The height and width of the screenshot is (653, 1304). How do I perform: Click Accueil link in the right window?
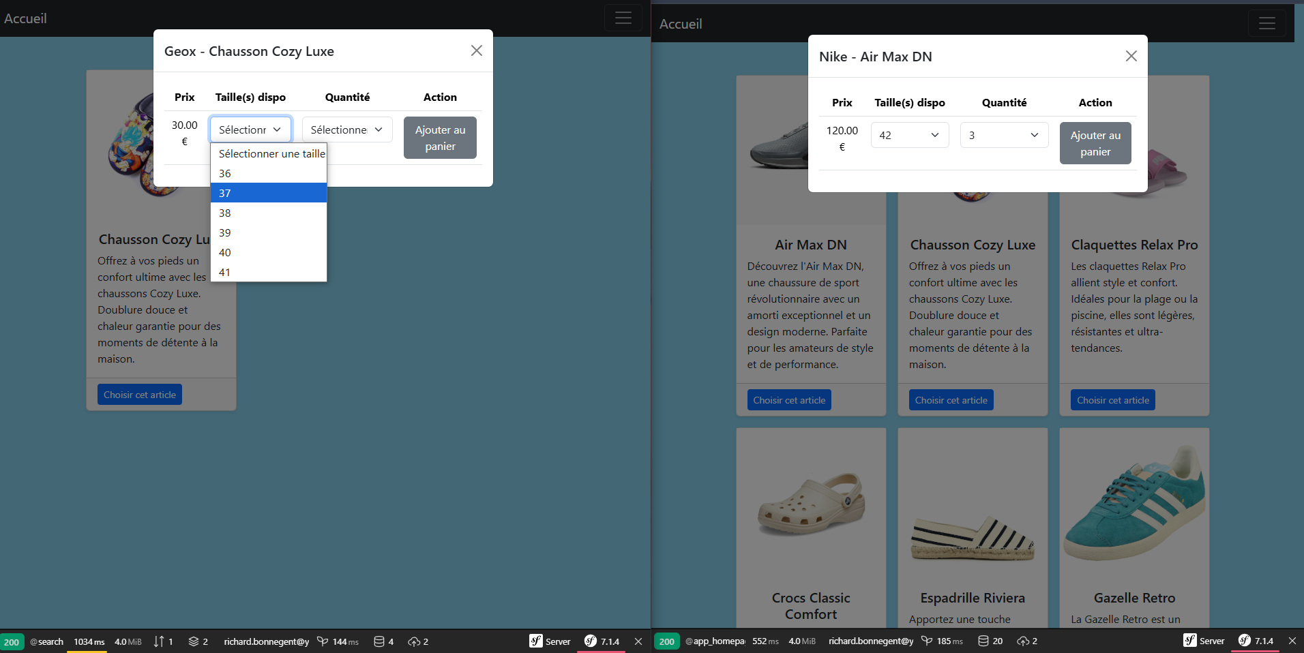(x=681, y=24)
